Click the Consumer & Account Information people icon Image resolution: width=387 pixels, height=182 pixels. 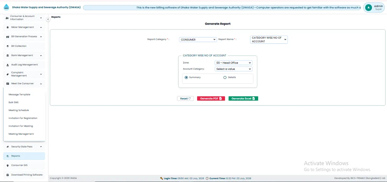pyautogui.click(x=7, y=18)
